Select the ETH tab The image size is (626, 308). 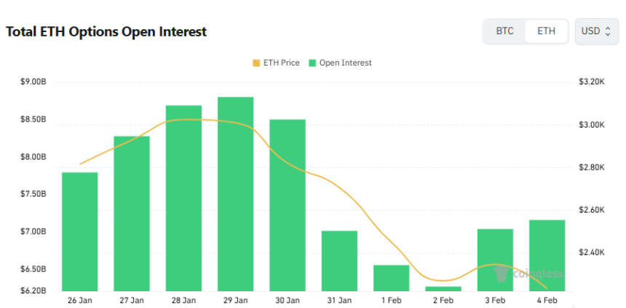coord(546,31)
